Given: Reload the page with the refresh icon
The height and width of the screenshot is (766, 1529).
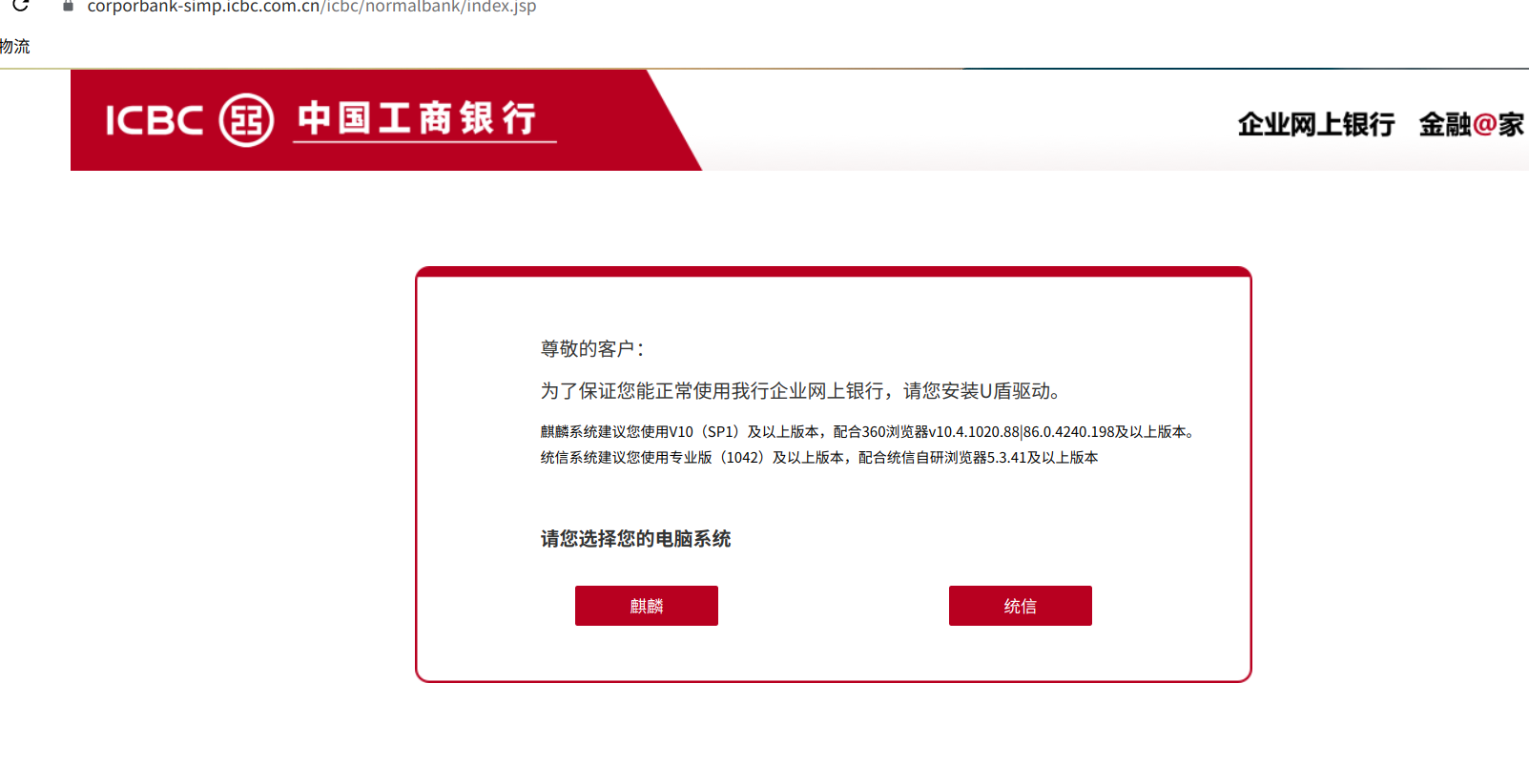Looking at the screenshot, I should coord(20,6).
